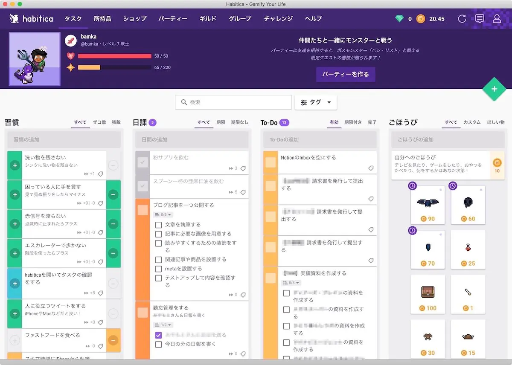
Task: Score minus on エスカレーターで歩かない habit
Action: [x=113, y=253]
